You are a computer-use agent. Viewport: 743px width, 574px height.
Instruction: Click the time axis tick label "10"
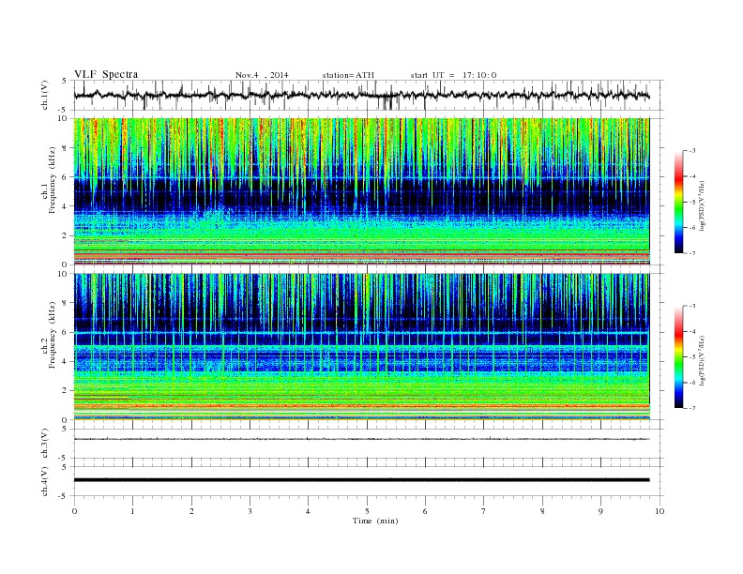(x=660, y=511)
